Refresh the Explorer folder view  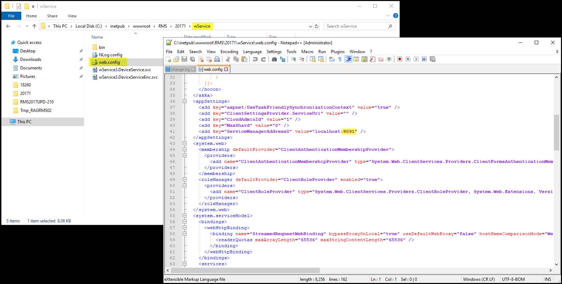(x=317, y=26)
